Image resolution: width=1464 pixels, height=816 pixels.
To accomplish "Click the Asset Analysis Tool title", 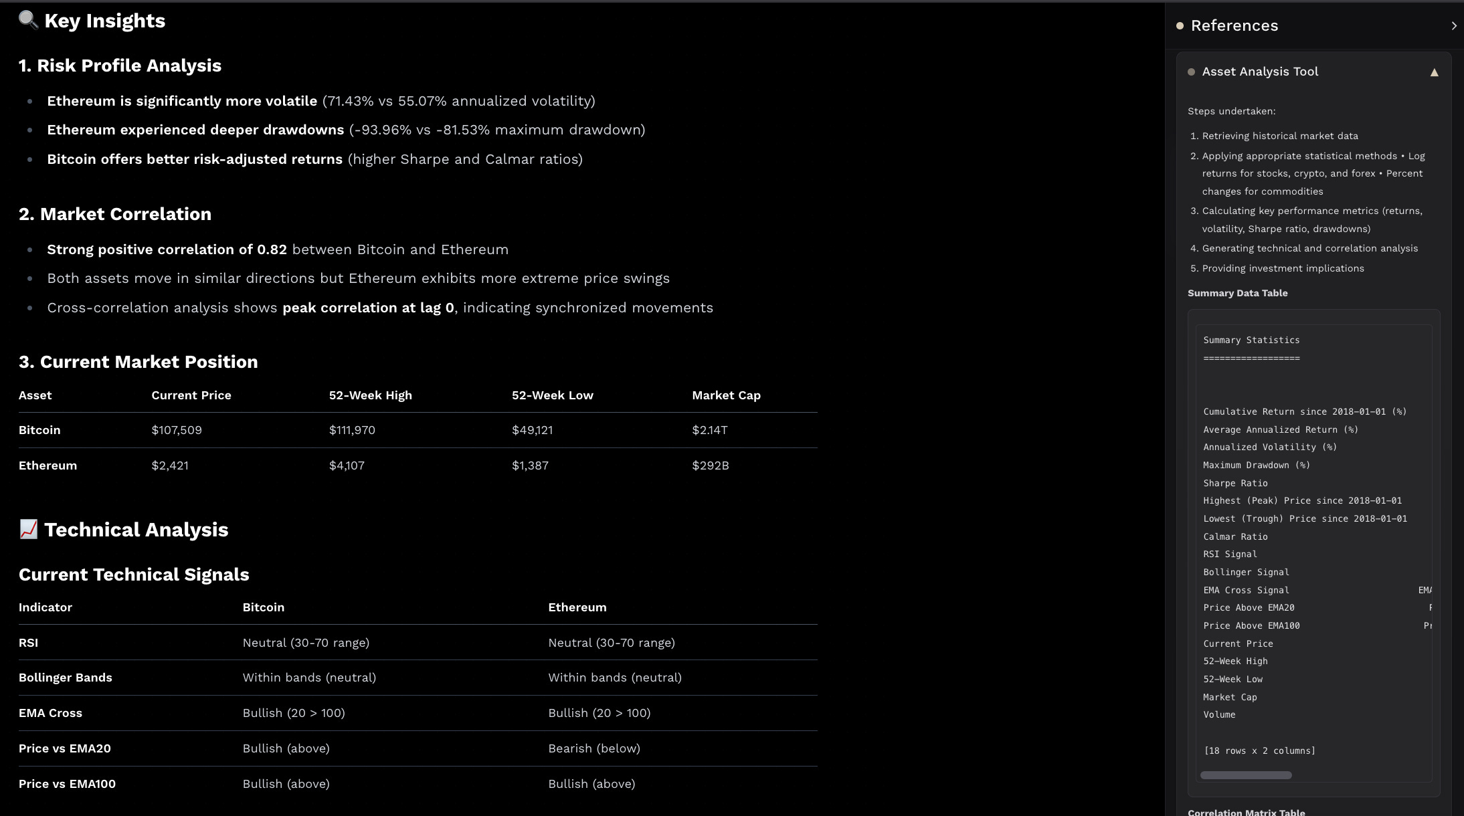I will [x=1259, y=72].
